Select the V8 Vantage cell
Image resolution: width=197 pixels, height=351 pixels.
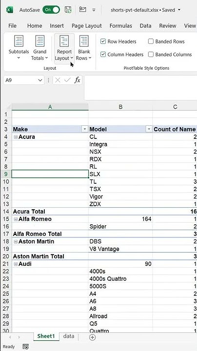point(120,249)
